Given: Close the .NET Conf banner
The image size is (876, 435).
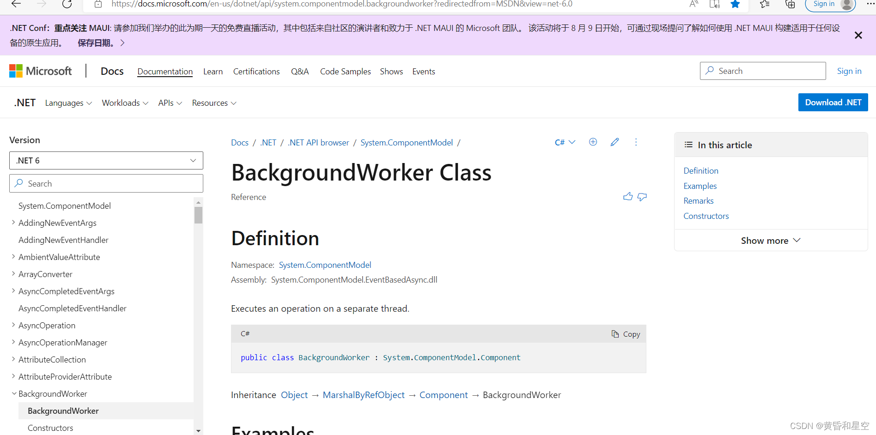Looking at the screenshot, I should (858, 35).
